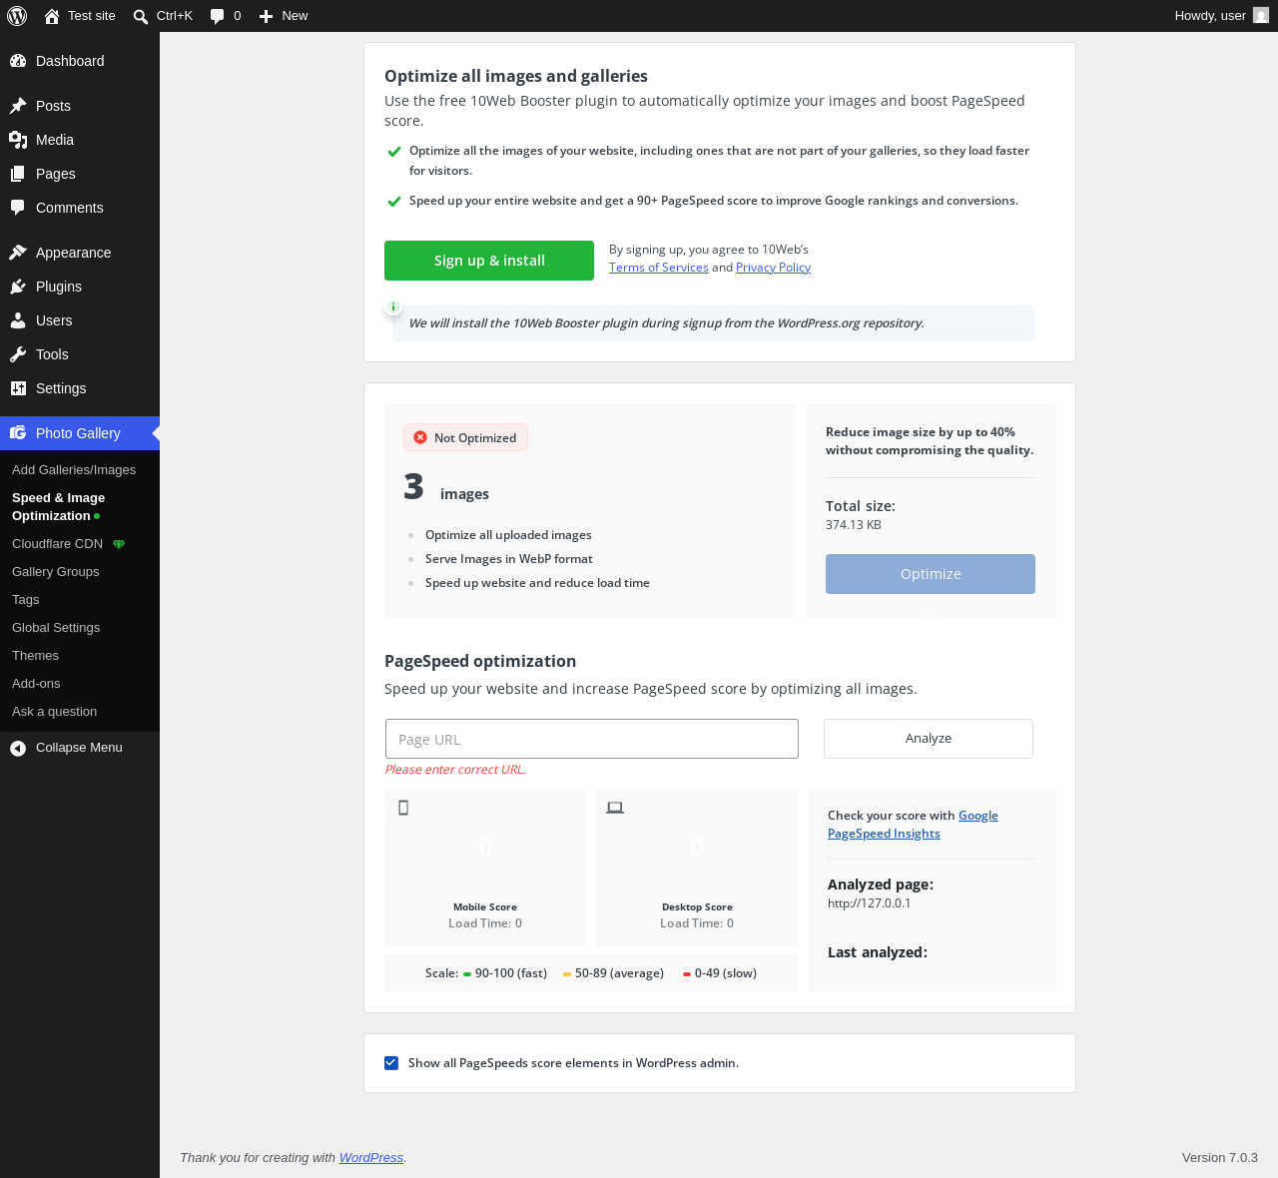Viewport: 1278px width, 1178px height.
Task: Click the Version 7.0.3 footer text
Action: [1220, 1158]
